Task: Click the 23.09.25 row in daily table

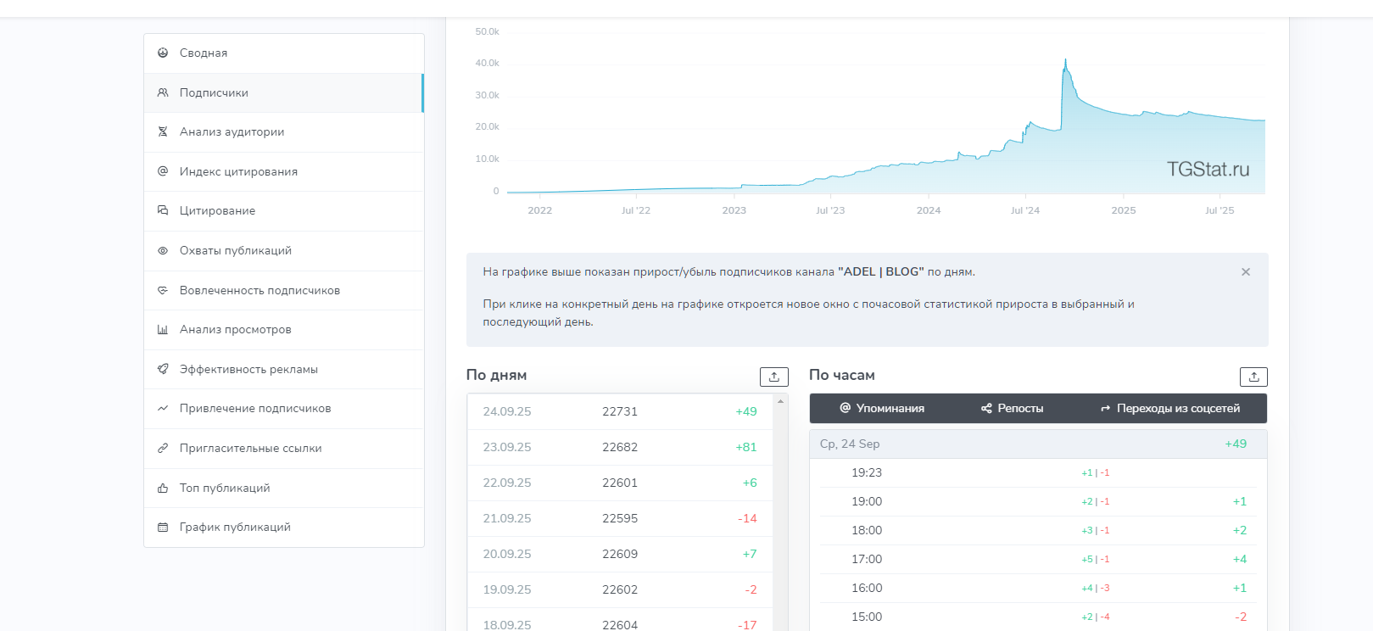Action: point(619,447)
